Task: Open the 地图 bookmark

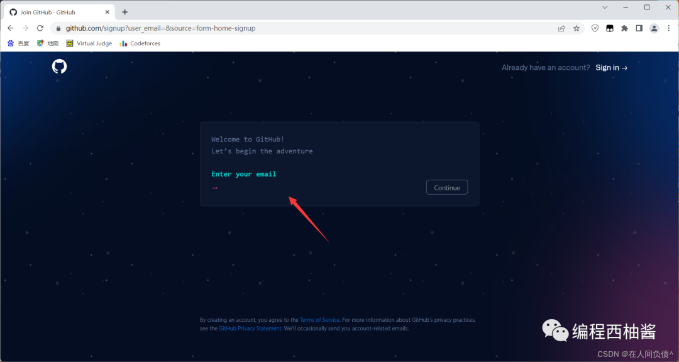Action: click(48, 43)
